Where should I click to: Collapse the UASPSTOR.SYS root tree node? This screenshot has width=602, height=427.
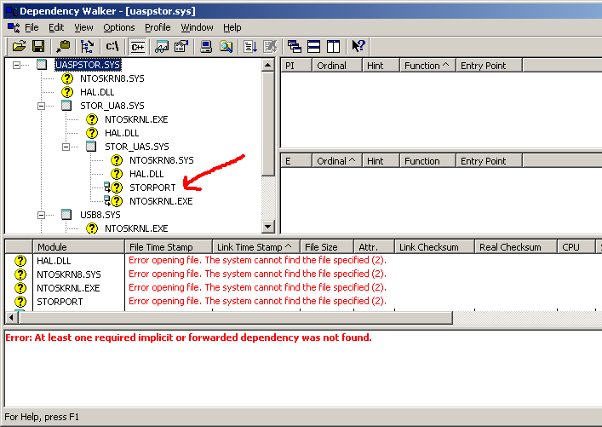[16, 65]
